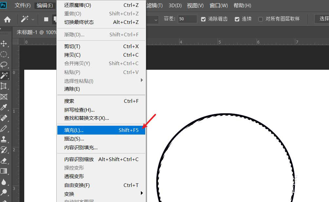Open the sample size dropdown arrow
Image resolution: width=329 pixels, height=202 pixels.
(156, 20)
